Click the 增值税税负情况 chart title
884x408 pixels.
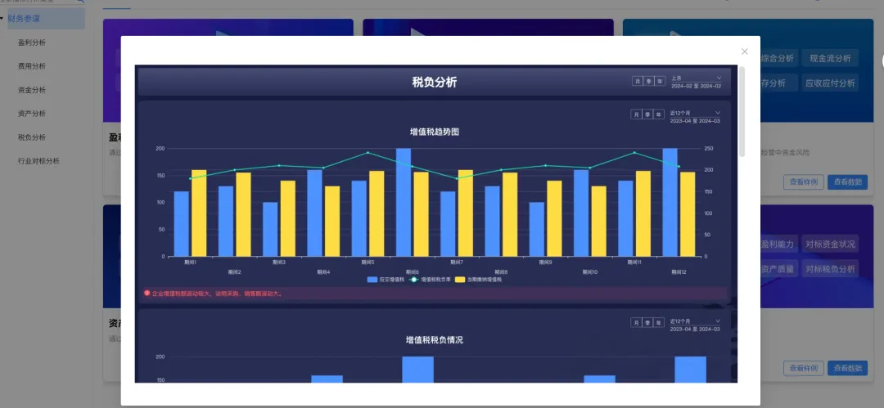435,340
